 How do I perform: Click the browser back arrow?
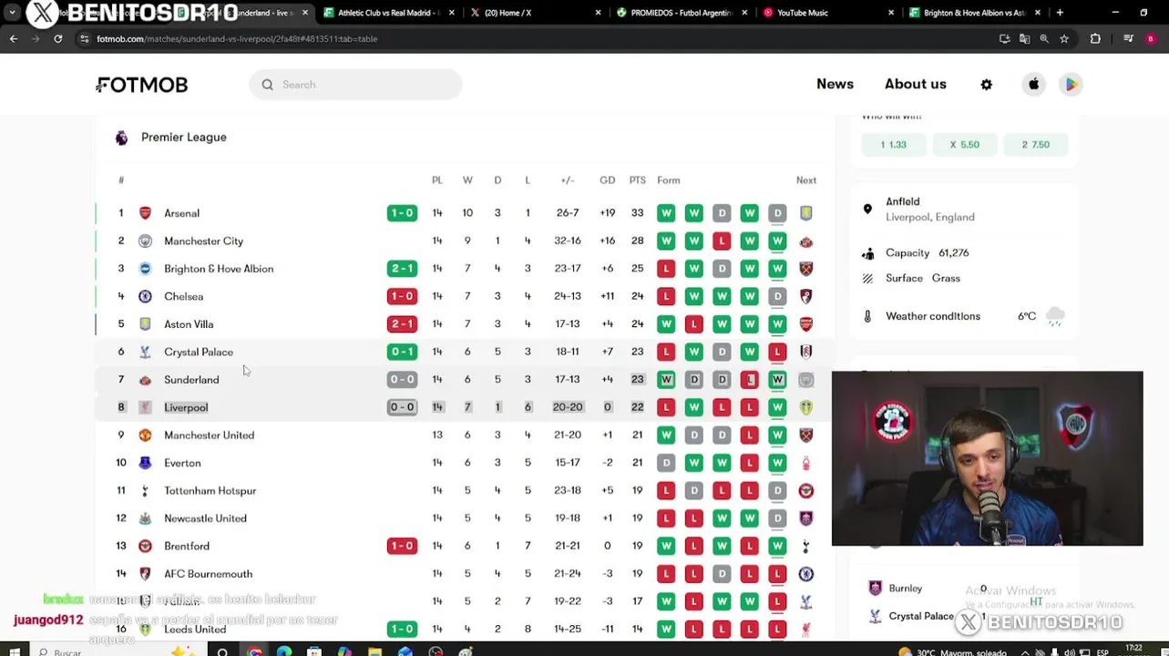[x=14, y=39]
